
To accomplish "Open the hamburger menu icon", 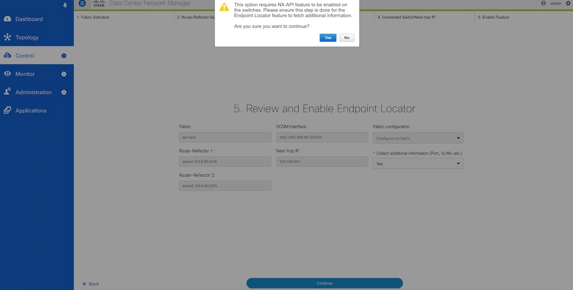I will pyautogui.click(x=82, y=3).
